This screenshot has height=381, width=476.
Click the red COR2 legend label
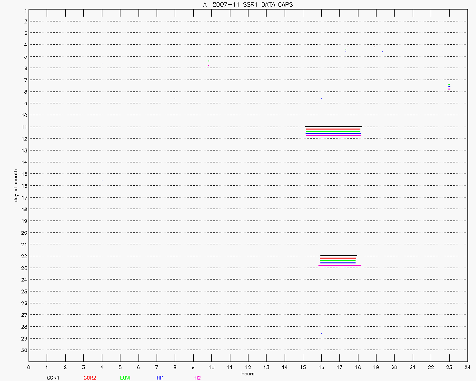89,378
